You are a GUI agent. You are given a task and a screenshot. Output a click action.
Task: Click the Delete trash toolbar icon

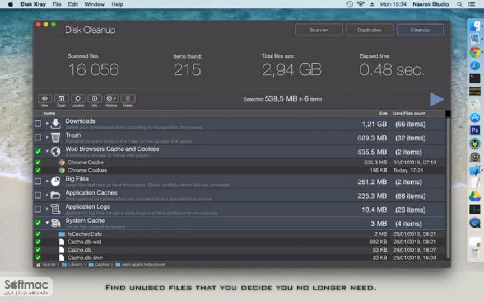point(128,98)
